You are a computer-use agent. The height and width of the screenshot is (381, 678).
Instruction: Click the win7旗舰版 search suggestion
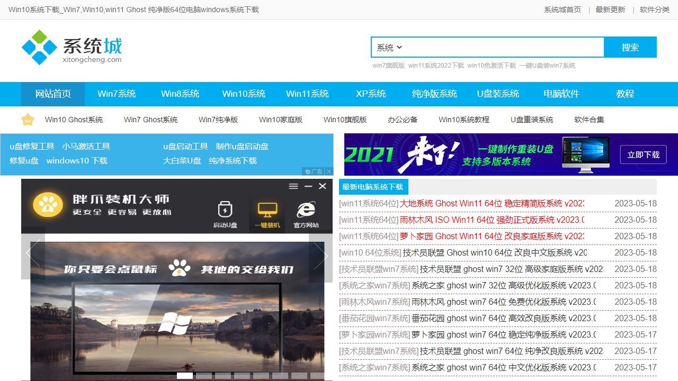pyautogui.click(x=388, y=66)
